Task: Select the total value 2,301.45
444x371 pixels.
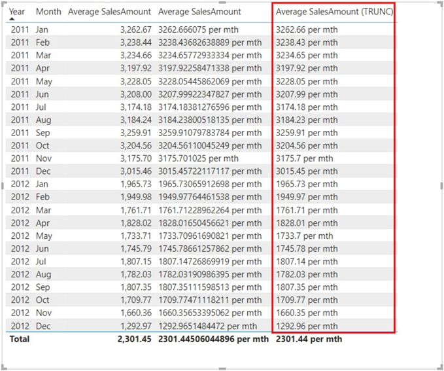Action: tap(134, 339)
